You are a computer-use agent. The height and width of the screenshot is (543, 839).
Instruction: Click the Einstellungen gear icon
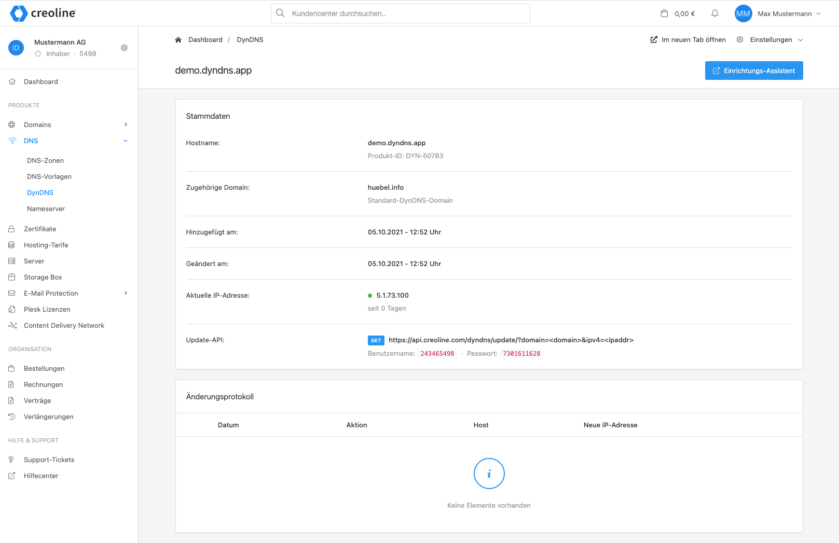tap(740, 40)
